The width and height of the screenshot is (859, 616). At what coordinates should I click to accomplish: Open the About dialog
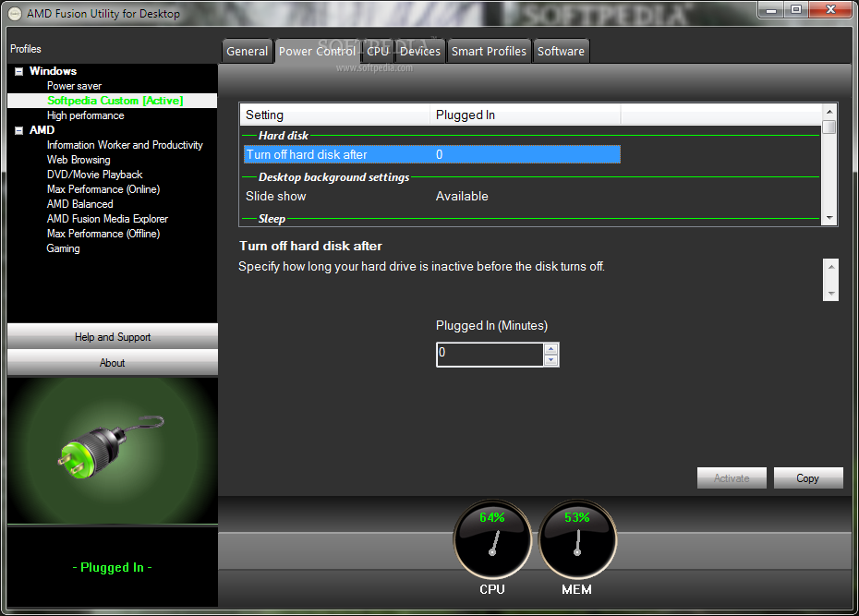113,362
